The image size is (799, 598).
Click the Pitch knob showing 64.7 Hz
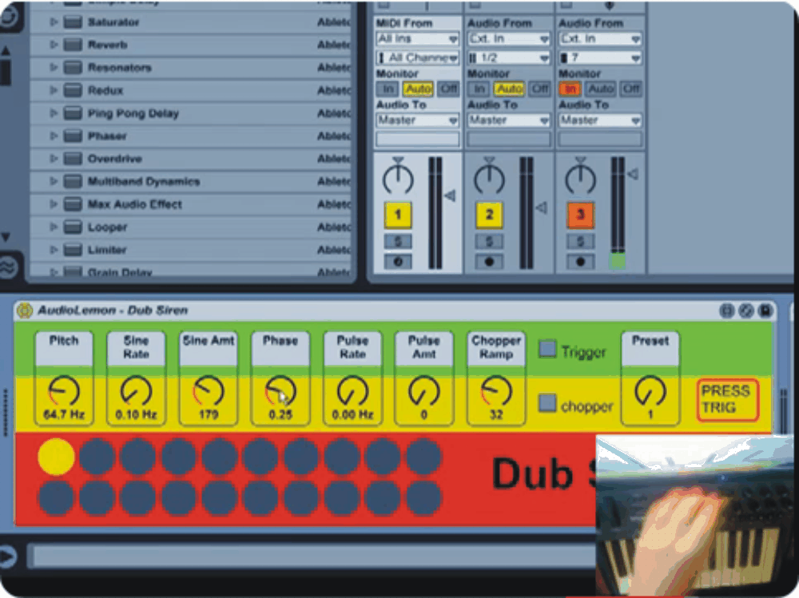[63, 391]
